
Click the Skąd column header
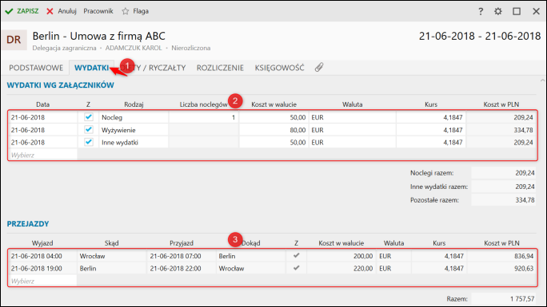pos(112,243)
